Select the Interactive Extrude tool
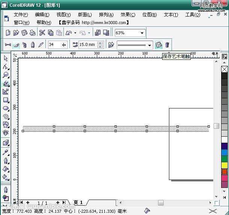This screenshot has width=229, height=215. coord(6,143)
